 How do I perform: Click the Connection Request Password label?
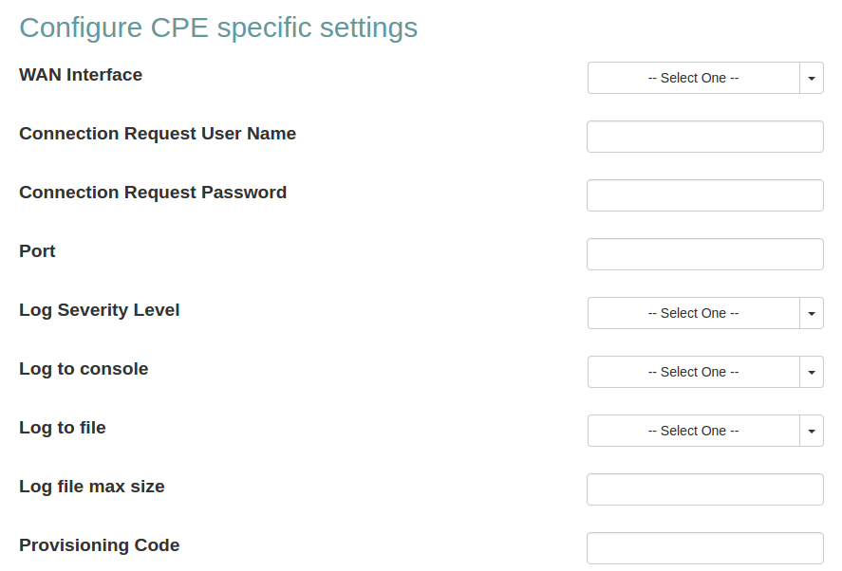[x=153, y=193]
